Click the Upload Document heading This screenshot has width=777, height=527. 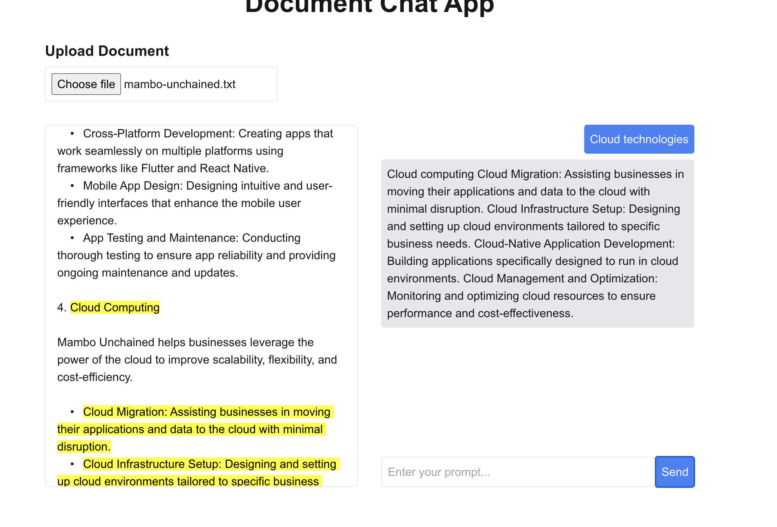pyautogui.click(x=107, y=51)
